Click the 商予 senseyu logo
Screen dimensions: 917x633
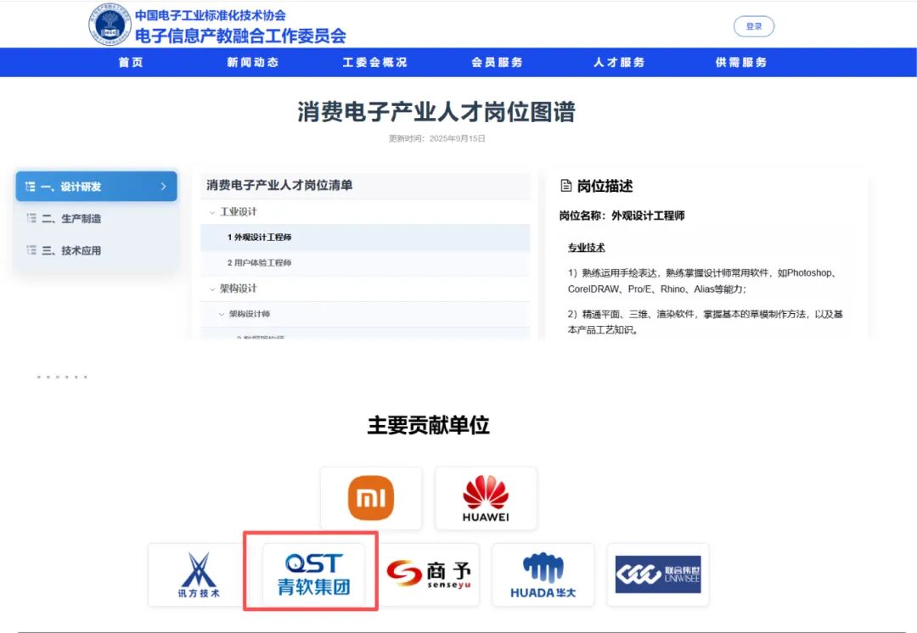(x=429, y=574)
